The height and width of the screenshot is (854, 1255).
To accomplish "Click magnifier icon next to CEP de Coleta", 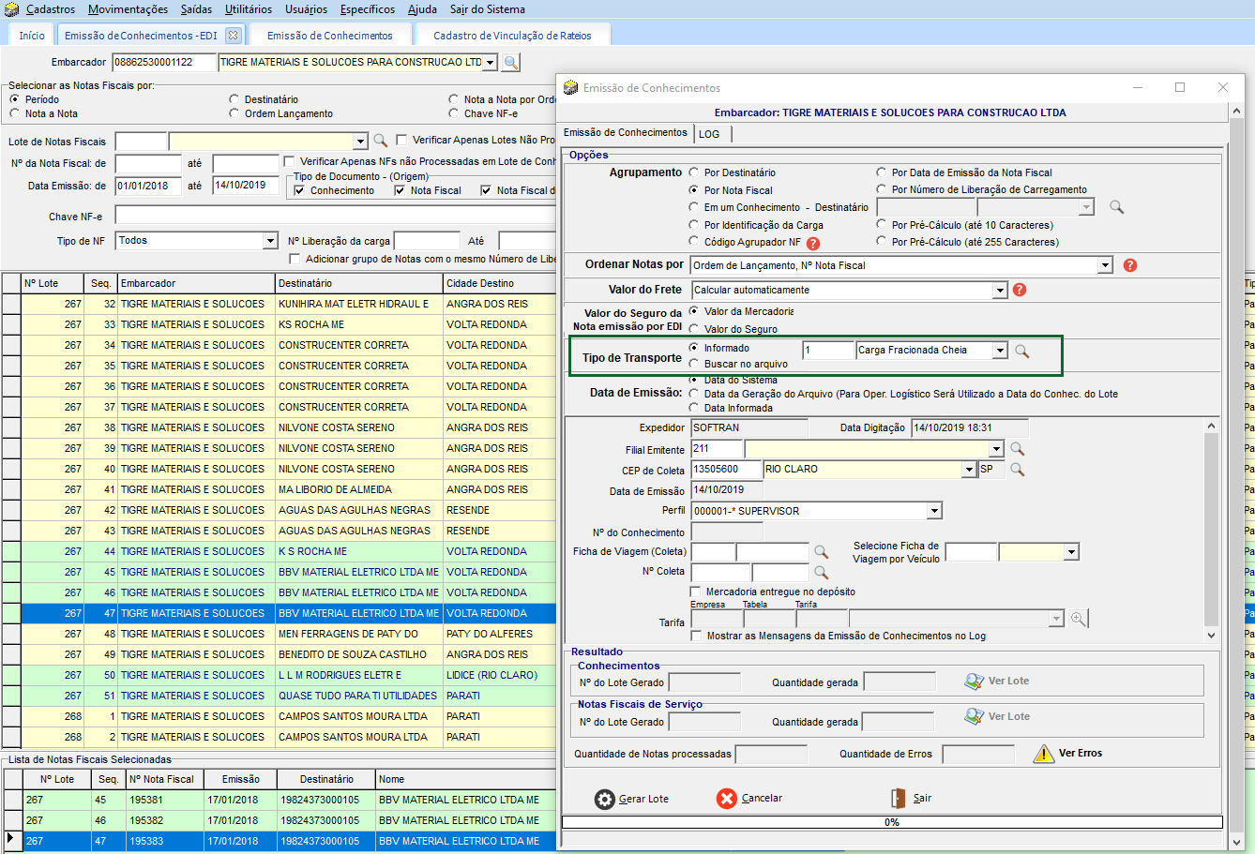I will click(1017, 470).
